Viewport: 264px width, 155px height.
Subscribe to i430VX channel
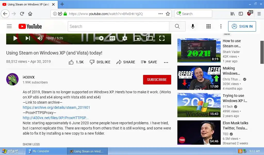click(157, 80)
